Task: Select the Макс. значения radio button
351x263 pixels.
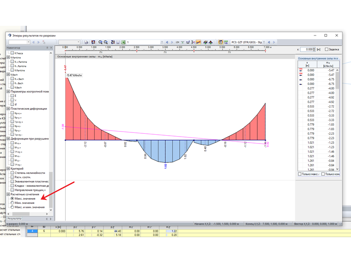Action: pyautogui.click(x=12, y=198)
